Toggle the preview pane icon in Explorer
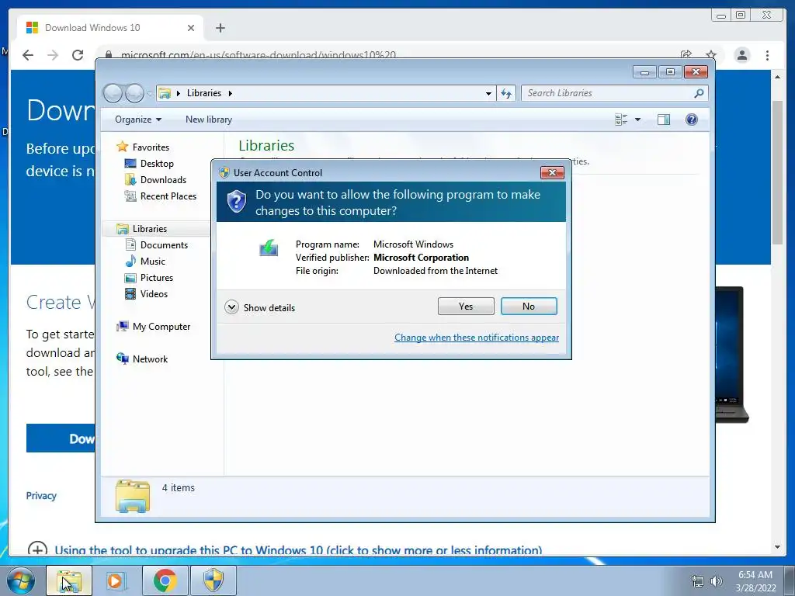The width and height of the screenshot is (795, 596). coord(664,120)
